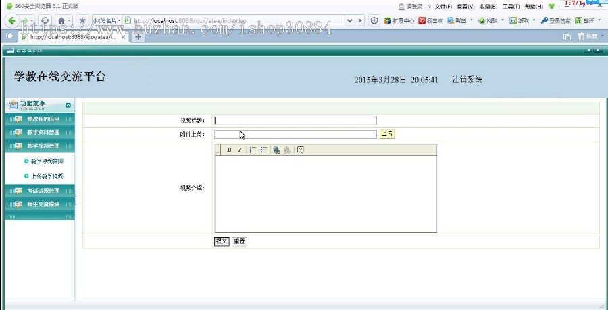The height and width of the screenshot is (310, 608).
Task: Click 注销系统 logout link
Action: [467, 80]
